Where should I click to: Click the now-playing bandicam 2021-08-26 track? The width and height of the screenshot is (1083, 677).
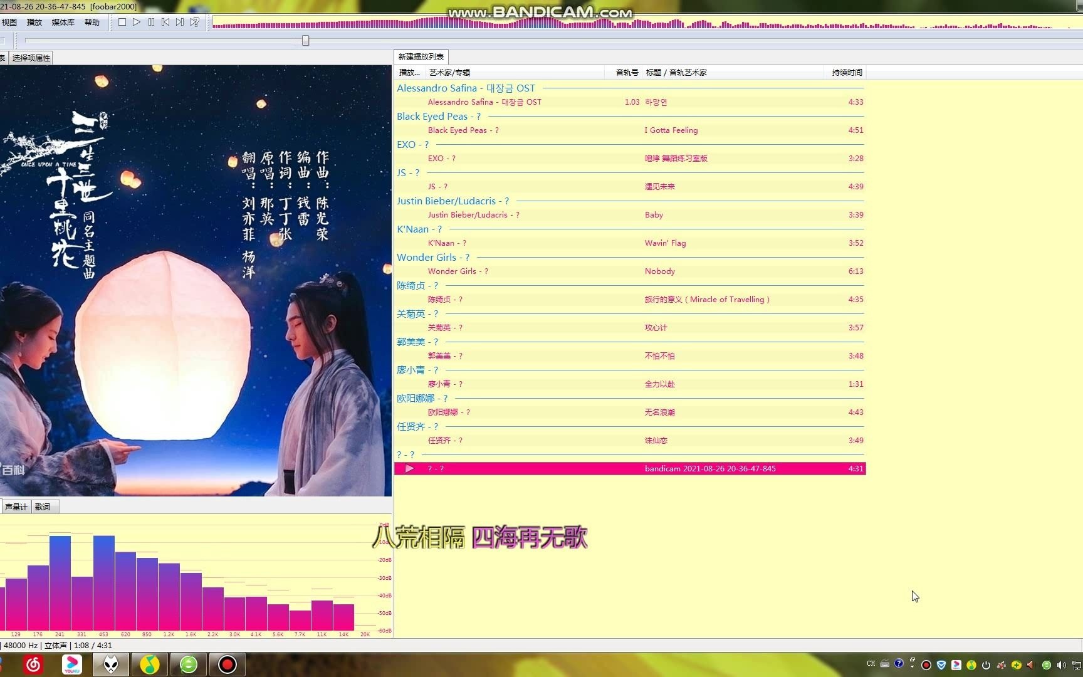click(x=630, y=469)
